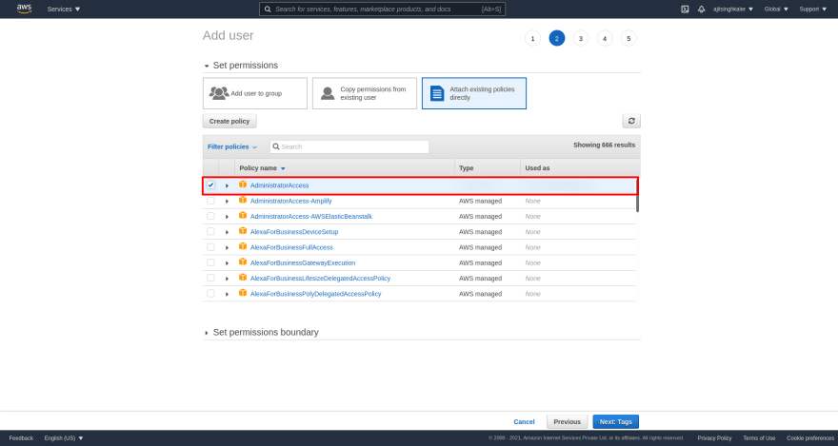Open the Support menu
Image resolution: width=838 pixels, height=446 pixels.
click(x=813, y=10)
